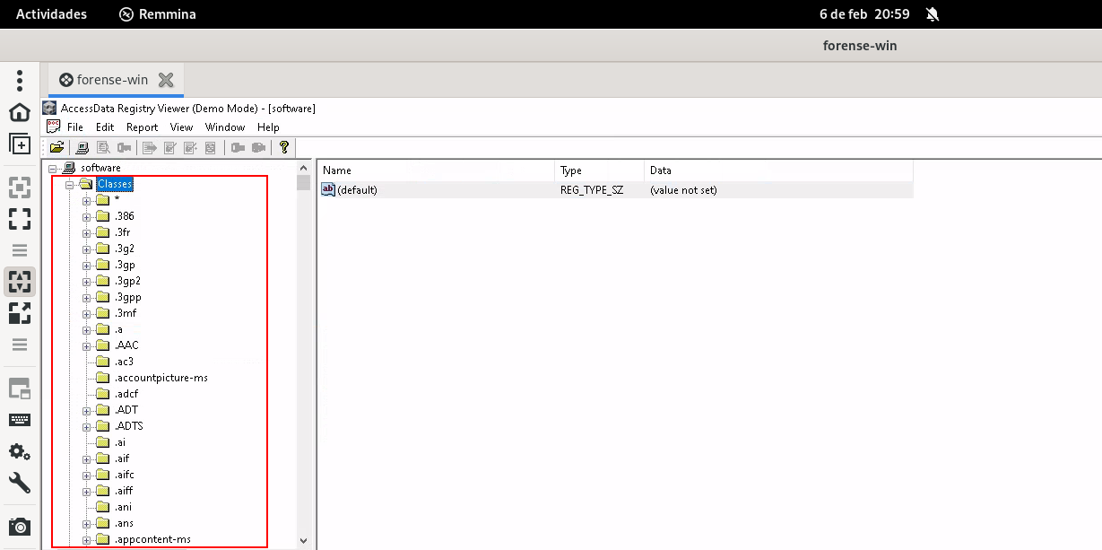Open the File menu
The width and height of the screenshot is (1102, 550).
coord(75,127)
